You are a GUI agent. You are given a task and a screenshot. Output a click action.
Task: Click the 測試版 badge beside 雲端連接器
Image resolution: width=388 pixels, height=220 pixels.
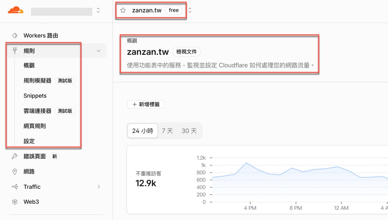point(65,111)
